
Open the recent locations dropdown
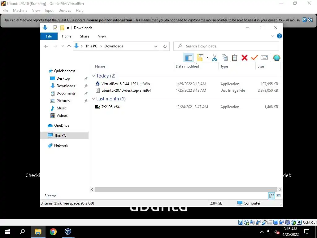[x=63, y=46]
